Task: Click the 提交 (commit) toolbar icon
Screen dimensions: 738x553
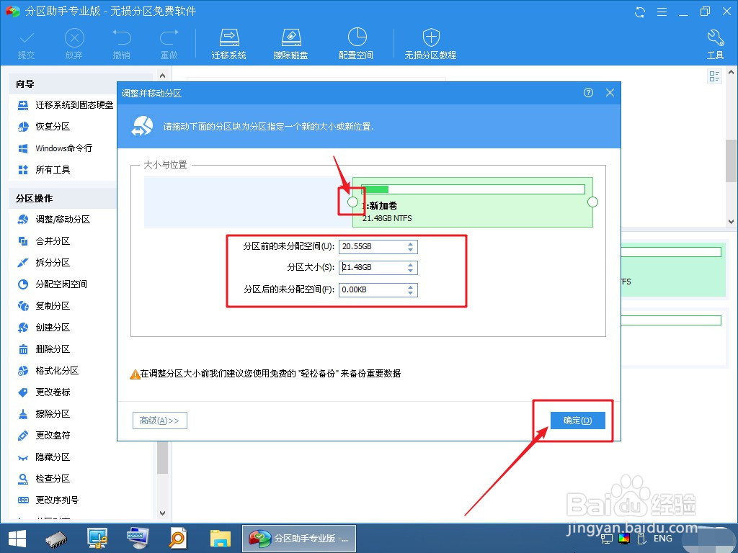Action: 27,44
